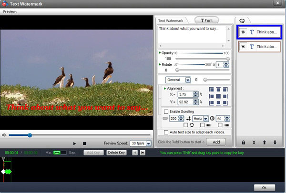Expand the Alignment section arrow
Screen dimensions: 286x193
165,88
